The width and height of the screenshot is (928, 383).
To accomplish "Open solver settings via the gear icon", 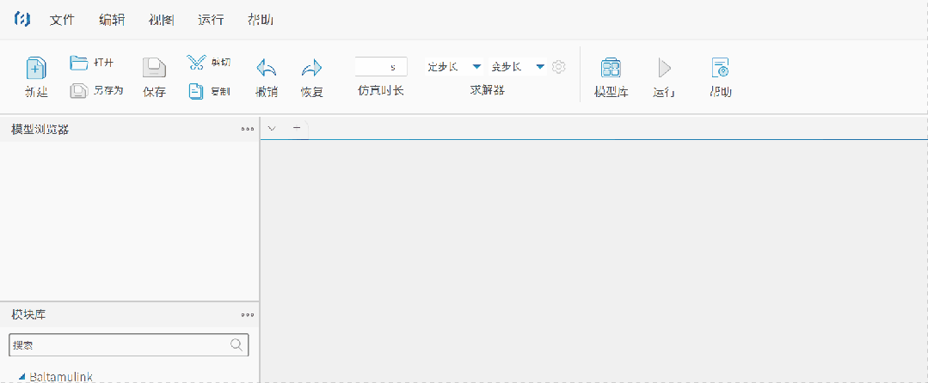I will (x=559, y=67).
